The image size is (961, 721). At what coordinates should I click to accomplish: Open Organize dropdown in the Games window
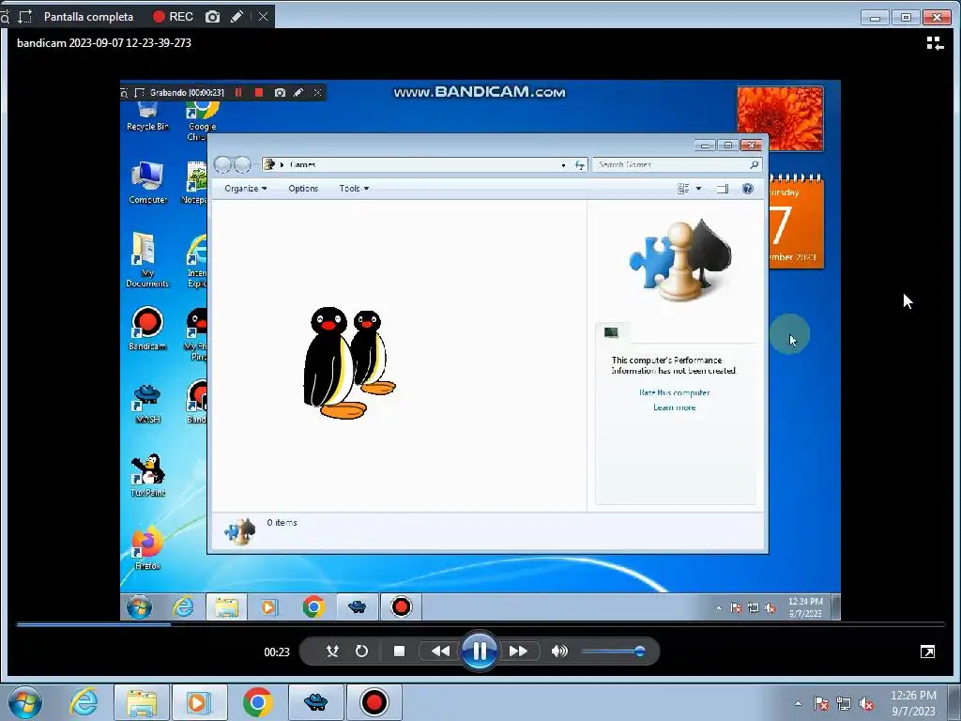pos(245,188)
